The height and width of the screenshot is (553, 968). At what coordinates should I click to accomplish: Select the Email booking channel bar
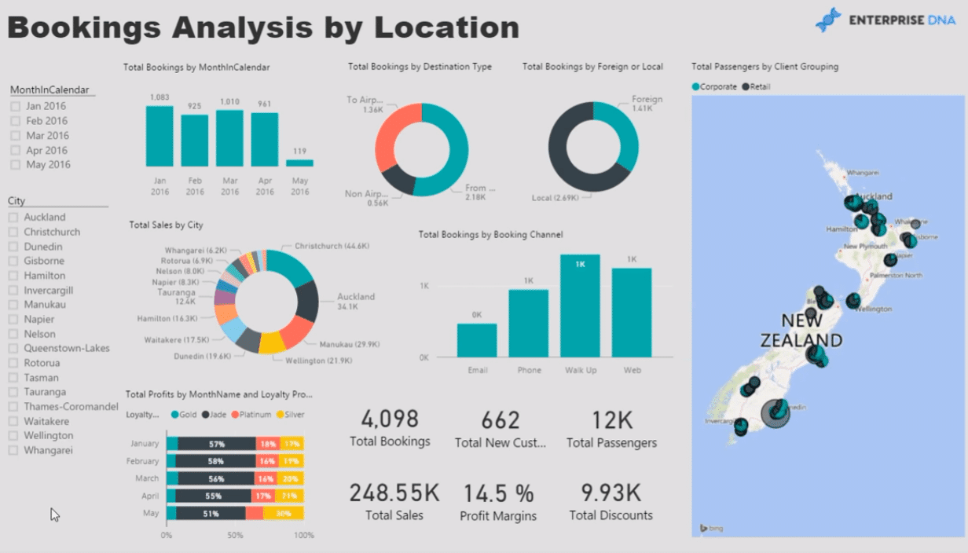click(x=477, y=340)
